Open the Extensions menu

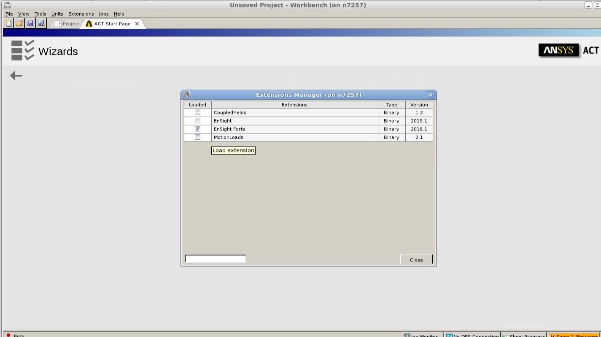click(x=81, y=14)
